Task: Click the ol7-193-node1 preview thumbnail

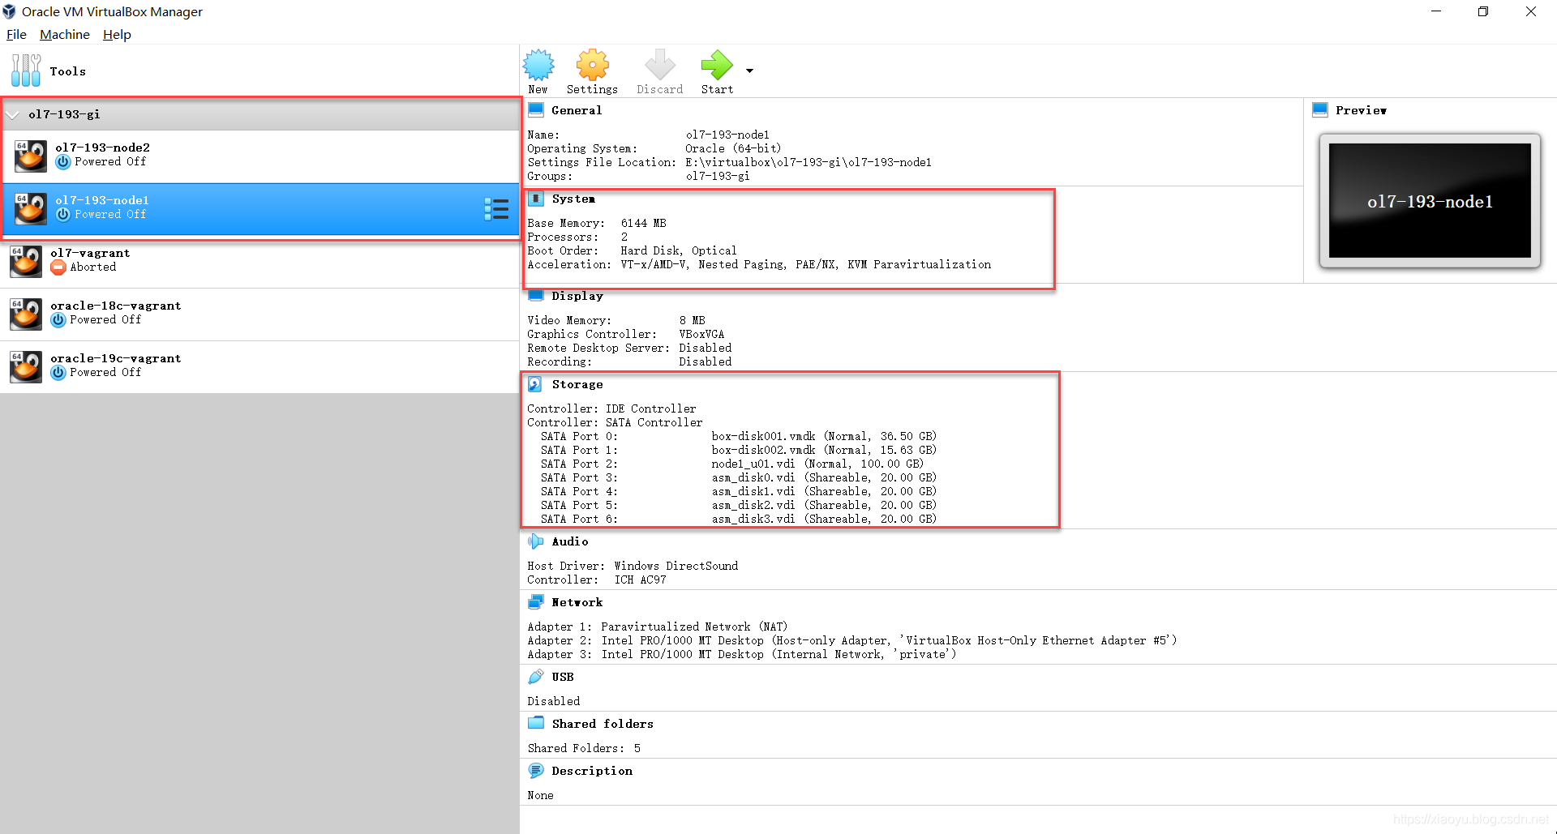Action: pyautogui.click(x=1430, y=201)
